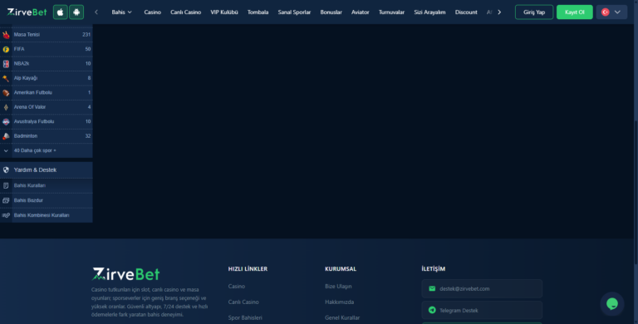638x324 pixels.
Task: Open Bahis Kombinesi Kuralları help entry
Action: 46,215
